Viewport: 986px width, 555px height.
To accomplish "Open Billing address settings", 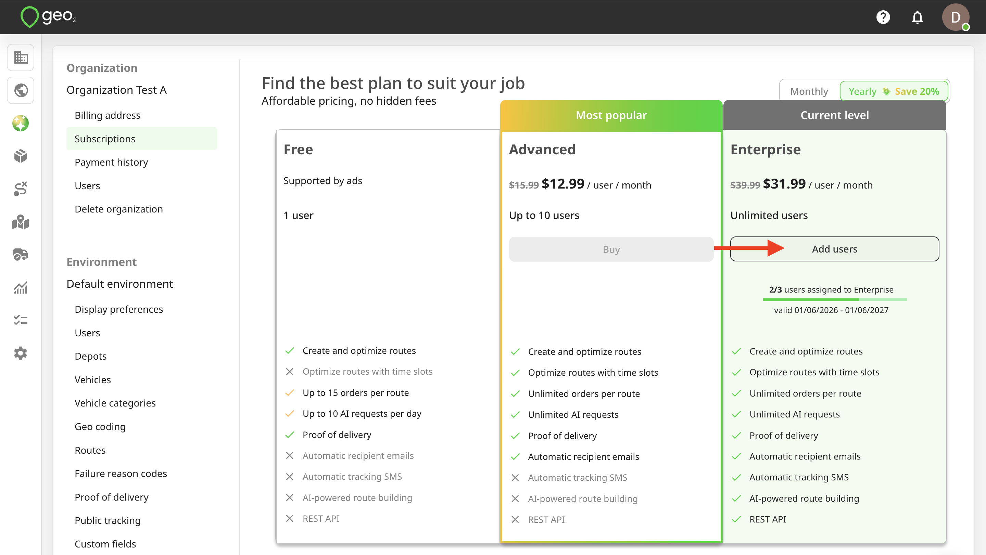I will click(108, 115).
